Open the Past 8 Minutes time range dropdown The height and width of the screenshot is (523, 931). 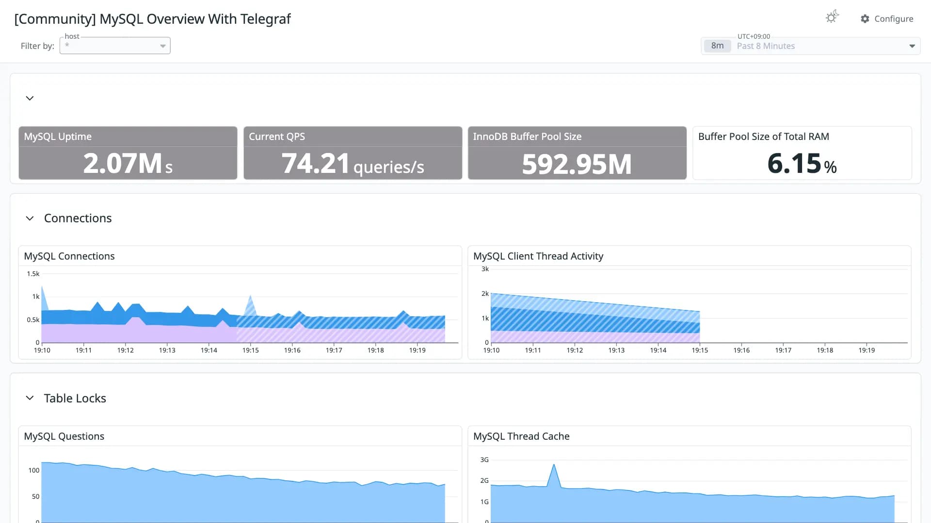[811, 46]
